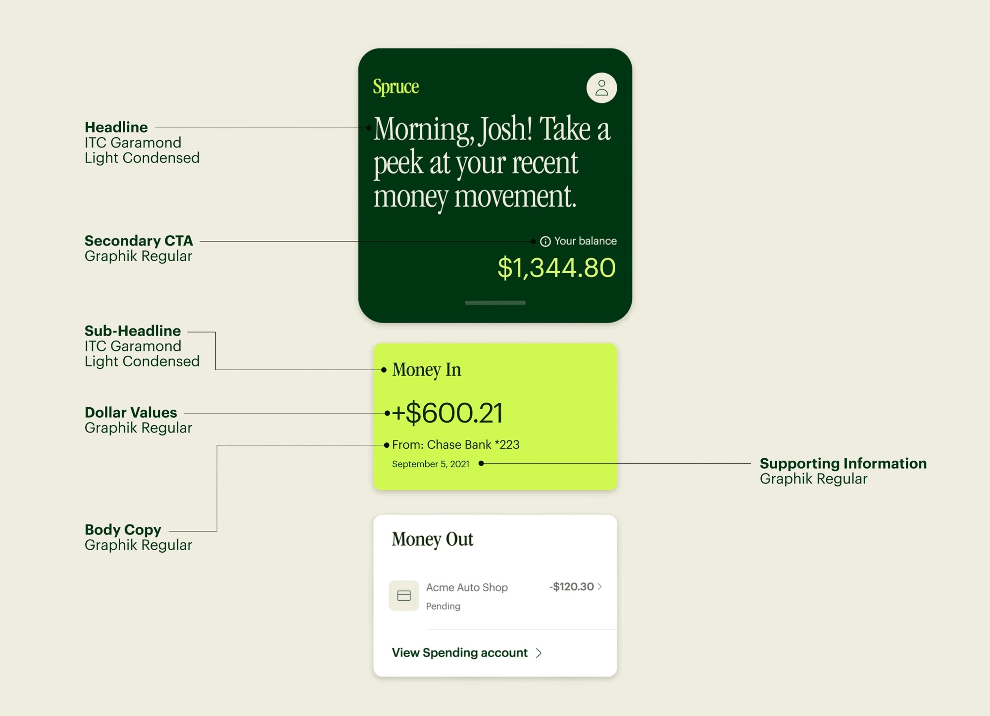The image size is (990, 716).
Task: Click the card icon next to Acme Auto Shop
Action: (x=404, y=596)
